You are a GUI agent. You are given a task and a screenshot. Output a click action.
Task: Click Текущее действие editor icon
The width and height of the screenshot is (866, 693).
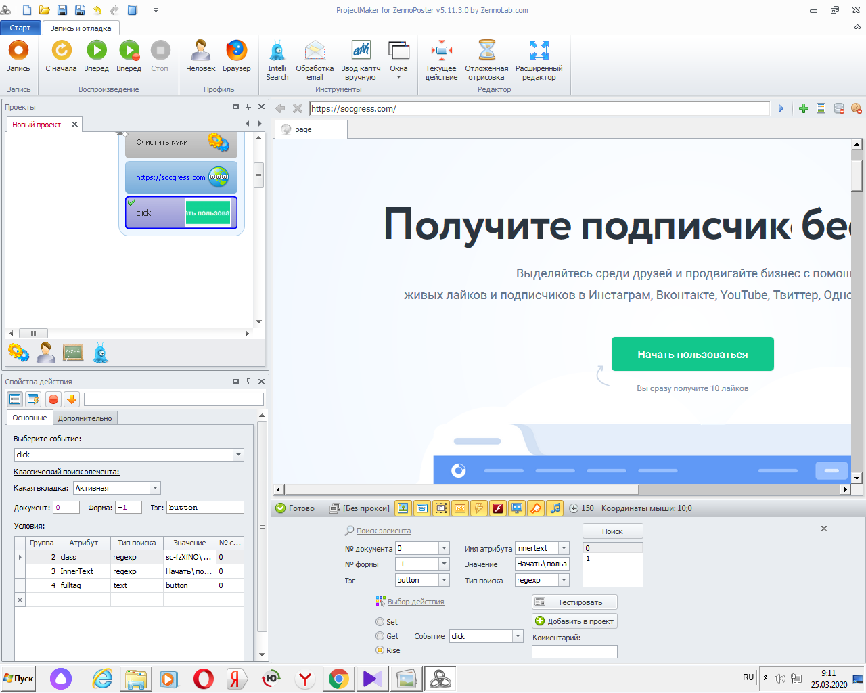coord(441,60)
